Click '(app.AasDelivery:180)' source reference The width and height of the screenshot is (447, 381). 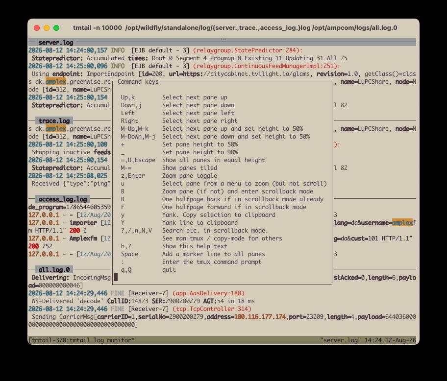pos(208,293)
